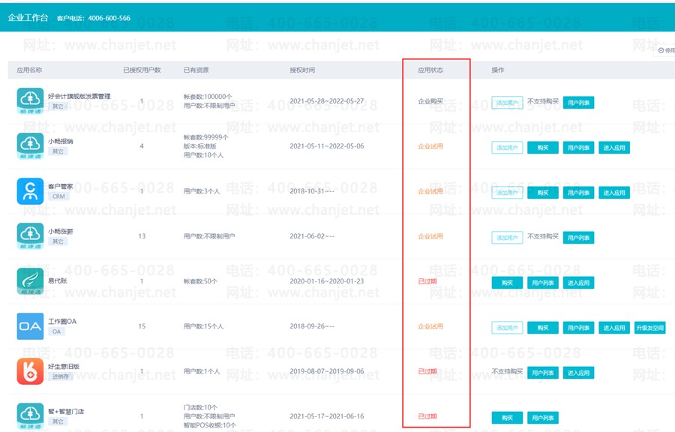This screenshot has width=675, height=432.
Task: Click the 小畅涨薪 app icon
Action: pos(30,235)
